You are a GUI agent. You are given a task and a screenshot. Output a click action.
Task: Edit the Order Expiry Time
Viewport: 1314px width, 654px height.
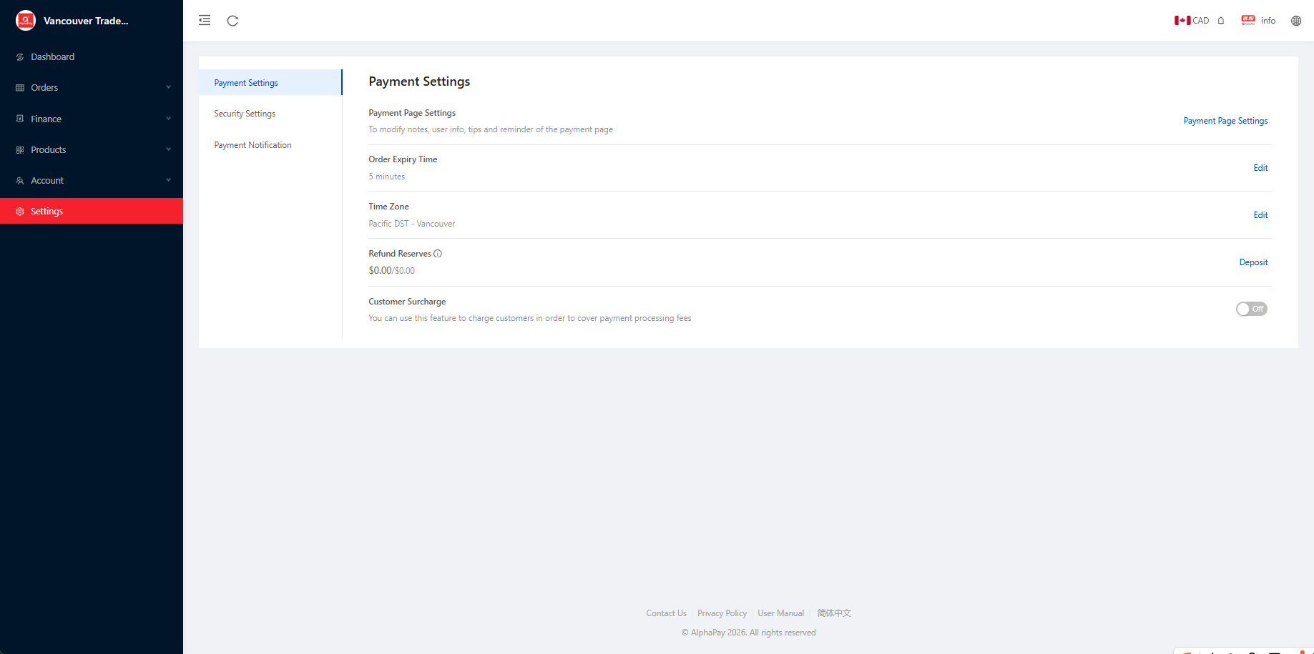coord(1260,168)
